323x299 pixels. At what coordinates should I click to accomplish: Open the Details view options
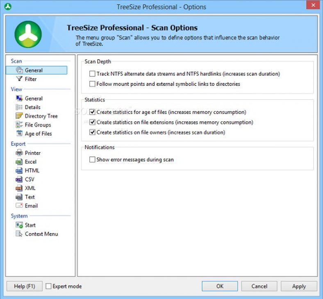32,107
